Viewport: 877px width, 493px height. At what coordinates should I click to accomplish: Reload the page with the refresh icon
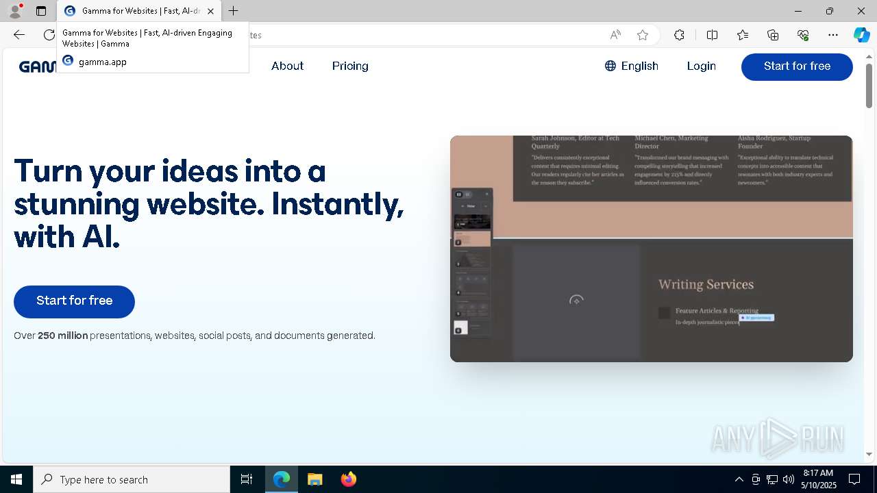49,35
